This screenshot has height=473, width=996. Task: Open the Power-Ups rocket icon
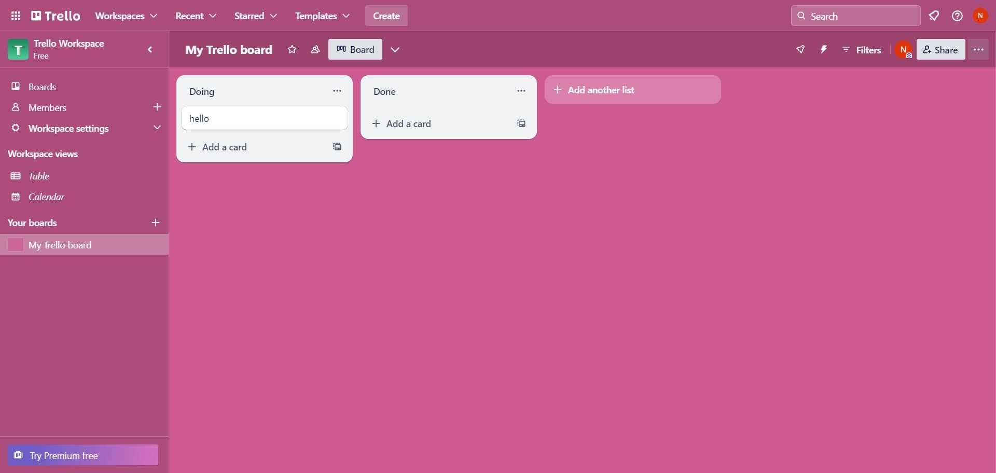800,49
